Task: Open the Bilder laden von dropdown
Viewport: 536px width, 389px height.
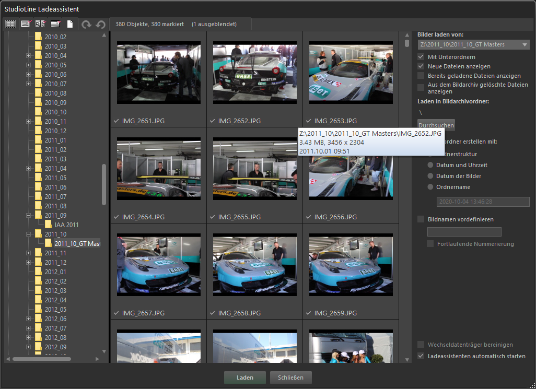Action: pyautogui.click(x=525, y=45)
